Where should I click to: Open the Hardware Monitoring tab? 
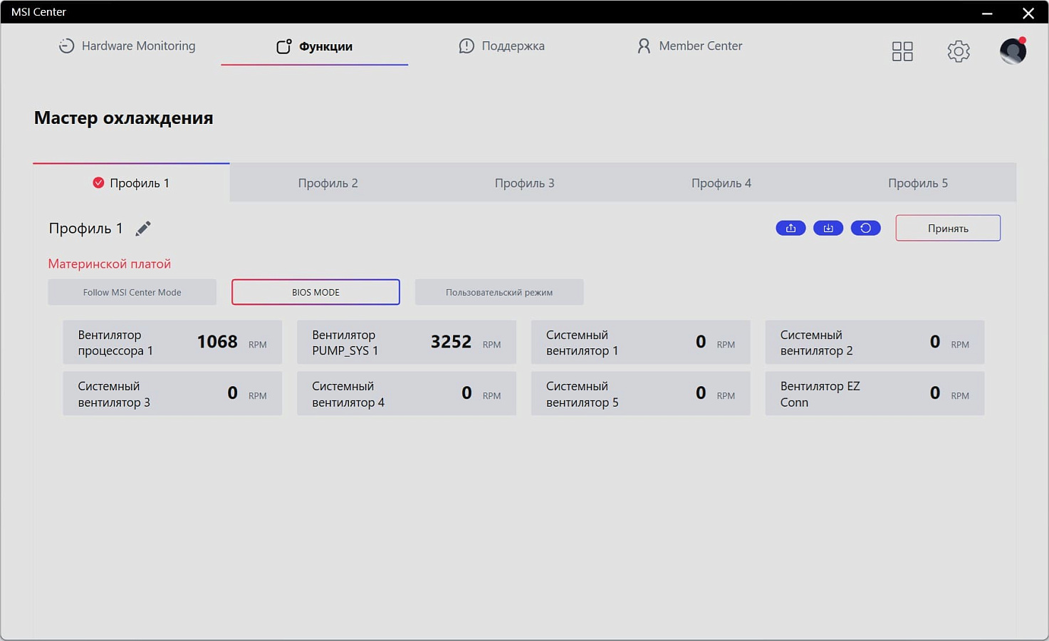pos(127,46)
